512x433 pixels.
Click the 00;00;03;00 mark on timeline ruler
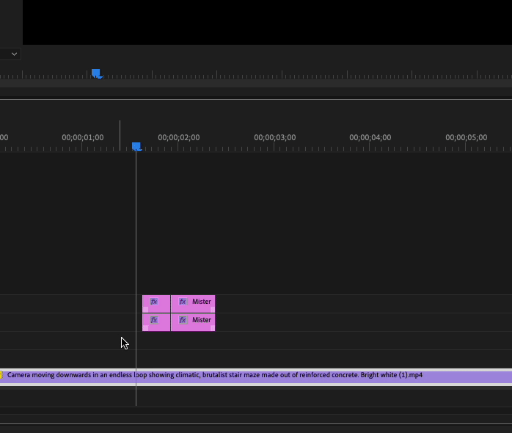[274, 137]
